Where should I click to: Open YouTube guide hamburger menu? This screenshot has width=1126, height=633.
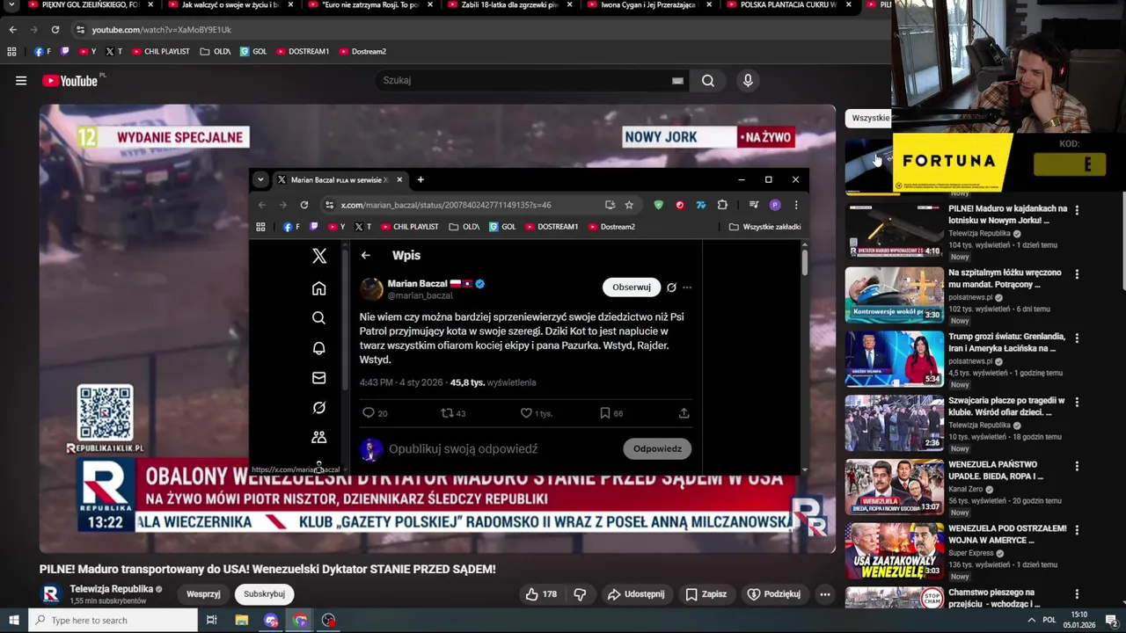[x=21, y=81]
